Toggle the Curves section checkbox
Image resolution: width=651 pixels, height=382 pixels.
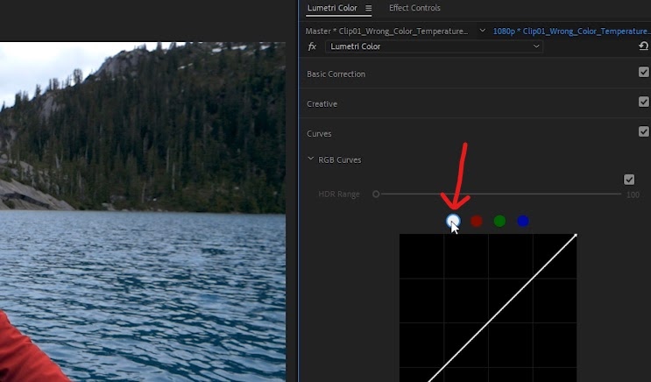643,131
